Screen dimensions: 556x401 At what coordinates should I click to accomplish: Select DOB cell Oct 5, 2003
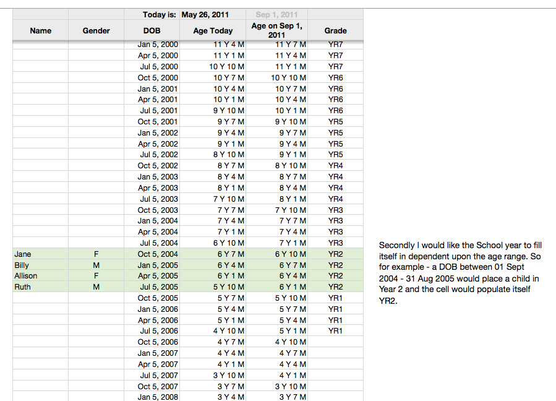click(x=152, y=210)
